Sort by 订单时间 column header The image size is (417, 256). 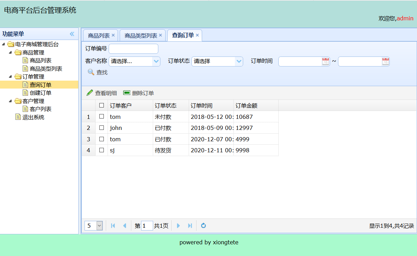pyautogui.click(x=211, y=105)
